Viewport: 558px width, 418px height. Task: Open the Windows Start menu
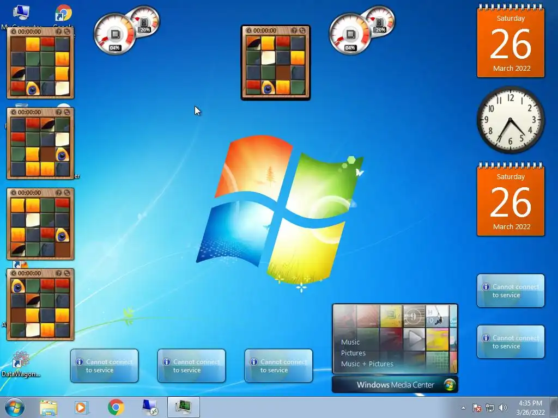tap(15, 407)
